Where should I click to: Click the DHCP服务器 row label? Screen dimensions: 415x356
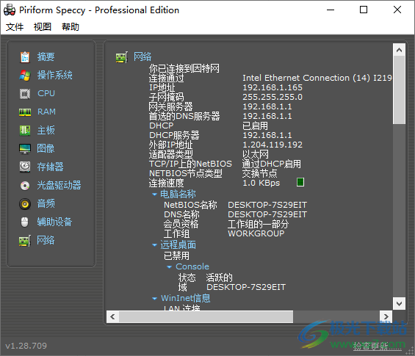click(174, 135)
